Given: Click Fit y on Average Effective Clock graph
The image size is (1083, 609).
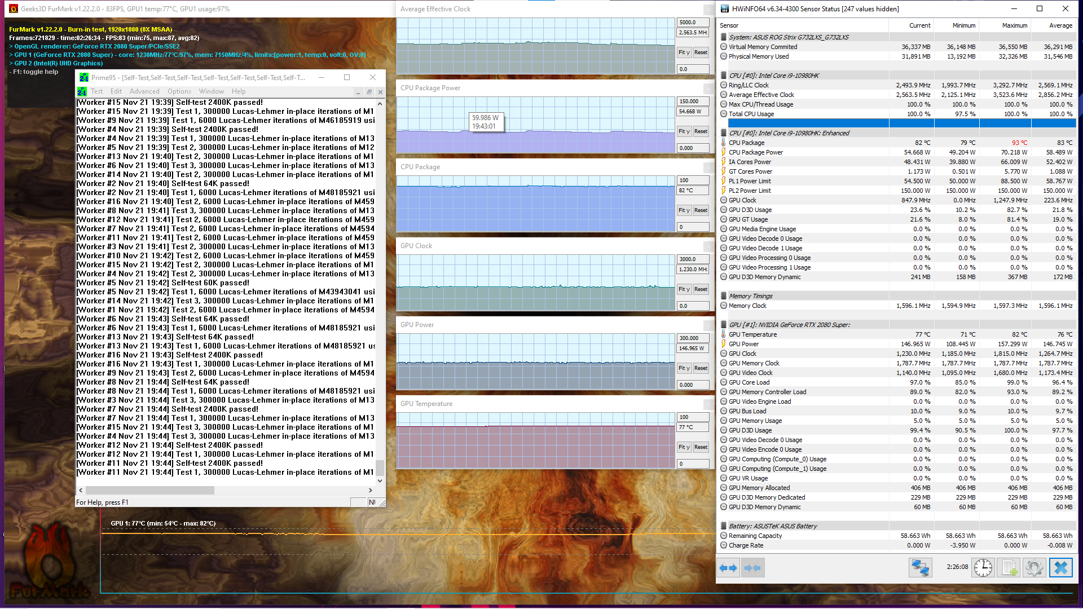Looking at the screenshot, I should (x=684, y=52).
